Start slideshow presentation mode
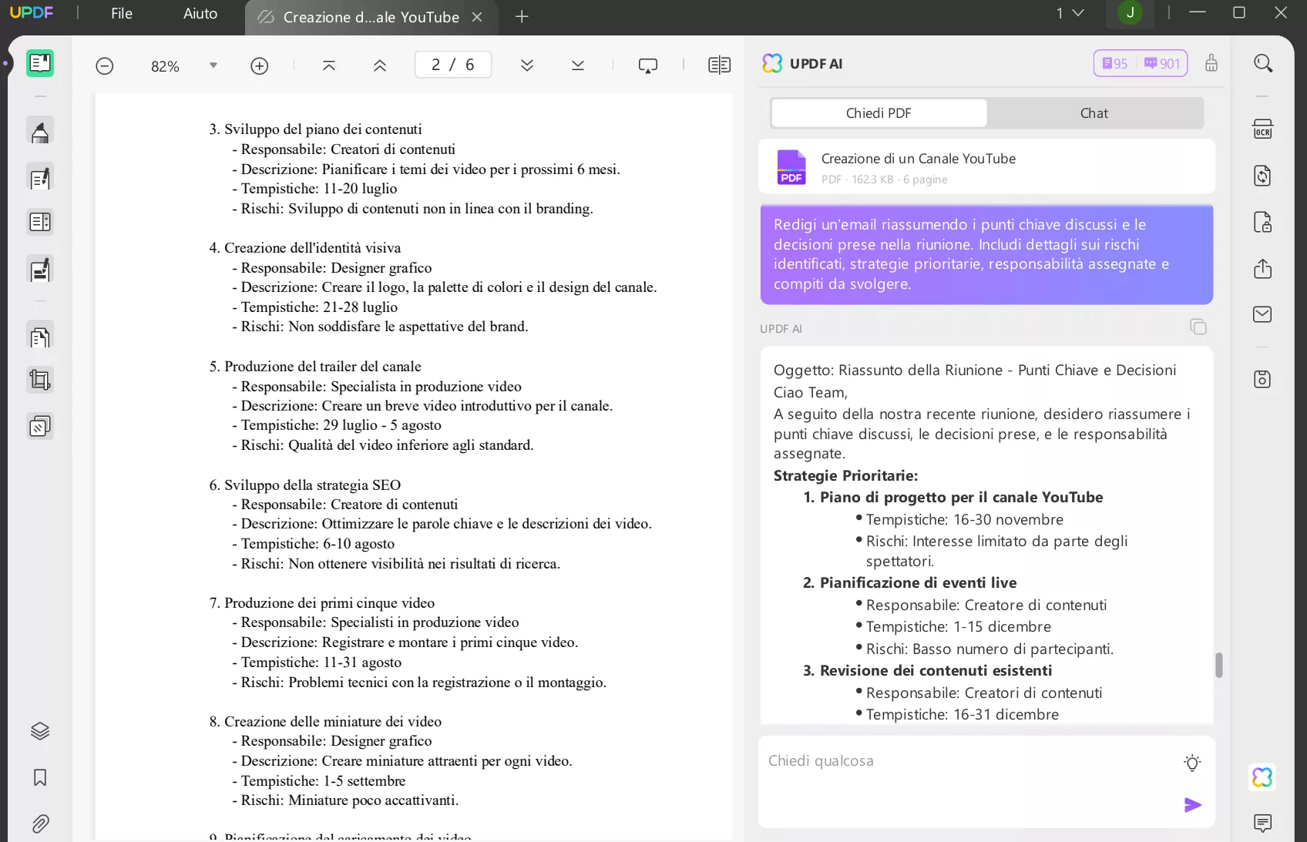The height and width of the screenshot is (842, 1307). pos(648,65)
